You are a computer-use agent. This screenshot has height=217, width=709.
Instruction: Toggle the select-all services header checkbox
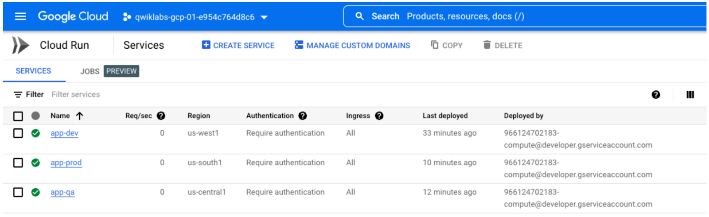(x=18, y=116)
